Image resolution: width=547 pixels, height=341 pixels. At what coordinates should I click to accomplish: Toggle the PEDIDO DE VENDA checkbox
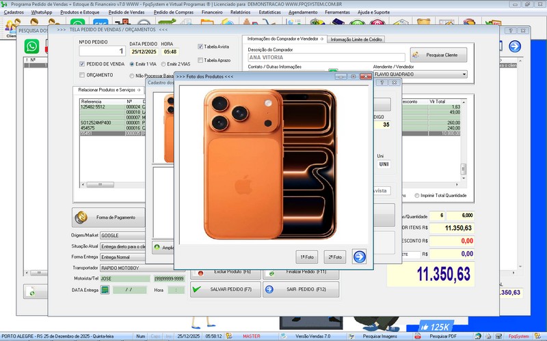pyautogui.click(x=82, y=64)
